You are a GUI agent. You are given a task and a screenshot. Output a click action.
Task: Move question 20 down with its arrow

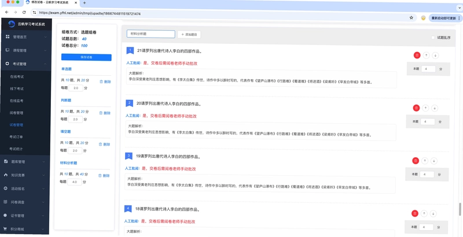pos(435,108)
